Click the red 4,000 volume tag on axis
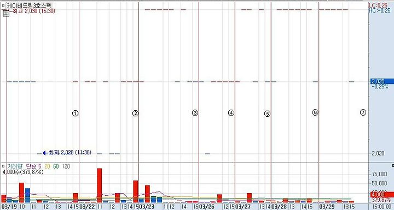394x210 pixels. coord(382,195)
